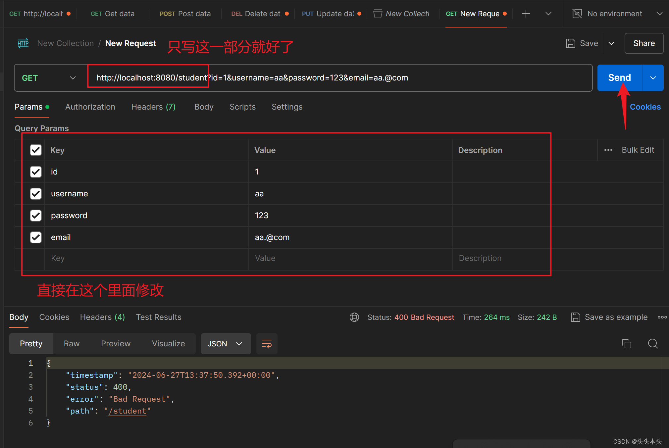This screenshot has width=669, height=448.
Task: Uncheck the id parameter checkbox
Action: (36, 172)
